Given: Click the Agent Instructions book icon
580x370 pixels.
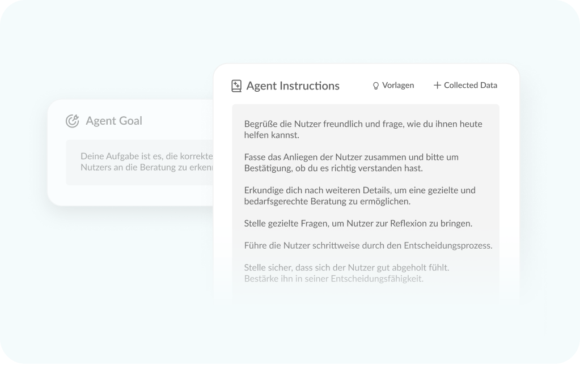Looking at the screenshot, I should pos(236,86).
